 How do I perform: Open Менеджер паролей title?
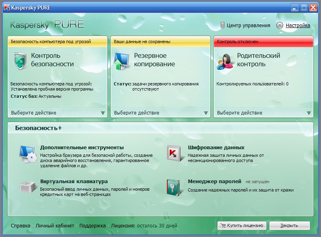point(214,181)
